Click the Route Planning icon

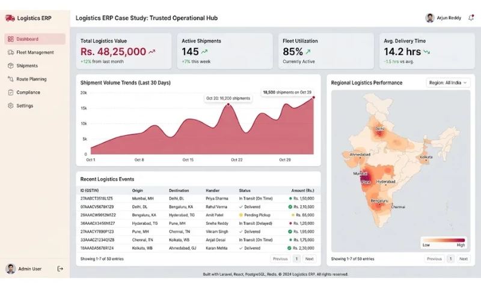[11, 79]
